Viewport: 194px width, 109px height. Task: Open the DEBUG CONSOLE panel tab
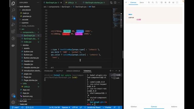click(73, 71)
